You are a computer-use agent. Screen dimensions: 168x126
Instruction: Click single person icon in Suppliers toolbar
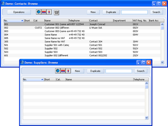[68, 71]
